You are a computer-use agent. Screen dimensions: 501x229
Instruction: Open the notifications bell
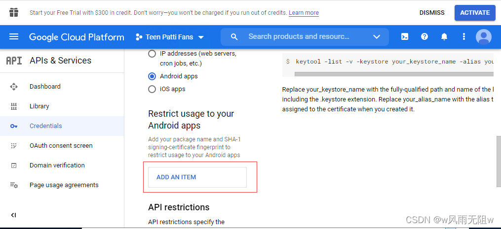(444, 37)
